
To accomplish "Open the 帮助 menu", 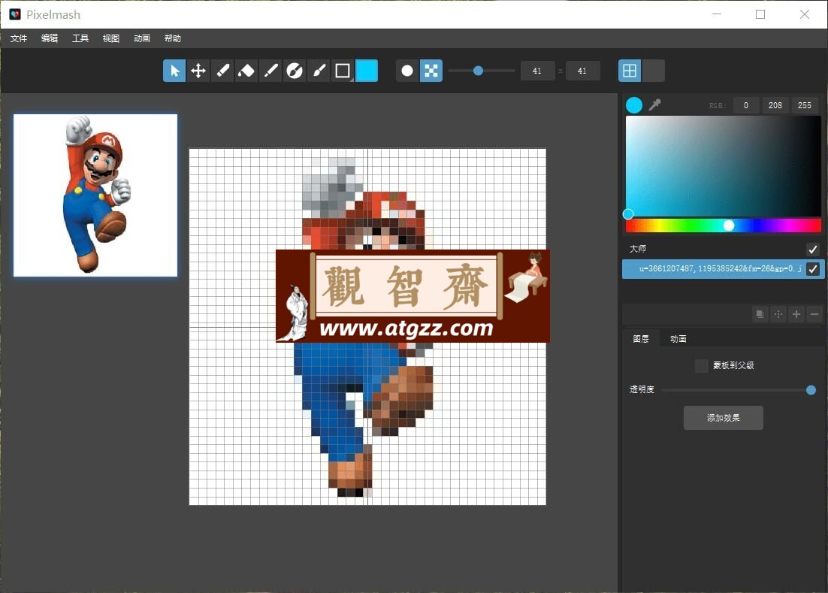I will tap(173, 38).
